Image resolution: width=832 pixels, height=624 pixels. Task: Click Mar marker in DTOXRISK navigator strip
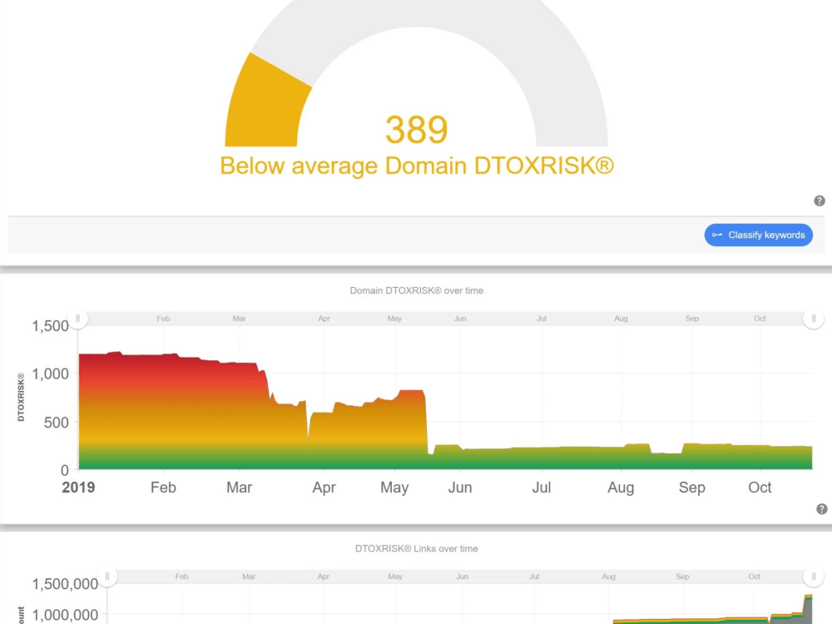[x=240, y=319]
